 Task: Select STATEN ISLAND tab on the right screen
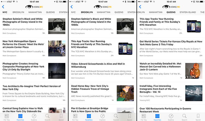[188, 12]
